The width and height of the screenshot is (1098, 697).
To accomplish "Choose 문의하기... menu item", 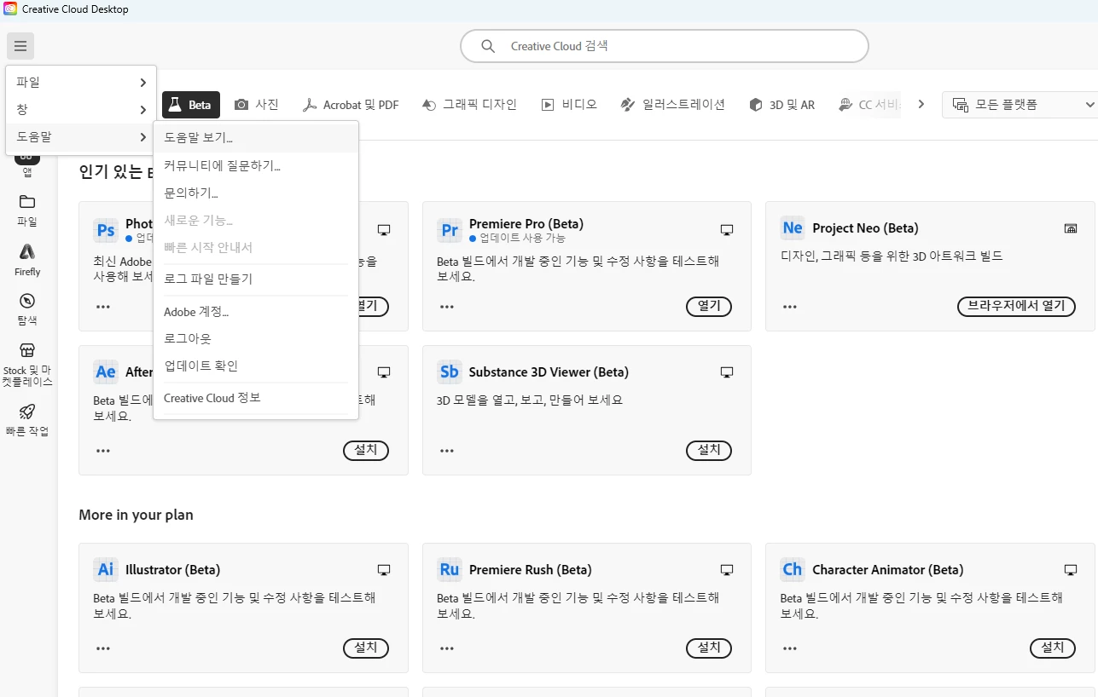I will [256, 193].
